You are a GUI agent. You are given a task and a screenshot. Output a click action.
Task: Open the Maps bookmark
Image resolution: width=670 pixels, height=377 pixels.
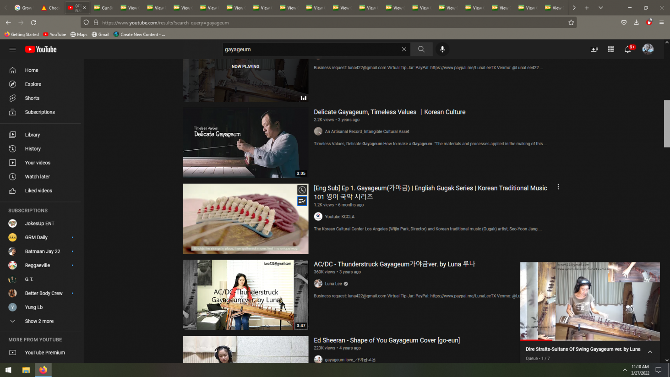click(79, 34)
